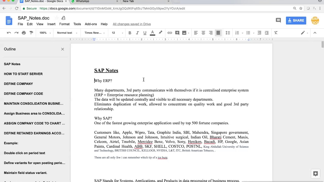Close the Outline panel
The width and height of the screenshot is (324, 182).
(63, 49)
